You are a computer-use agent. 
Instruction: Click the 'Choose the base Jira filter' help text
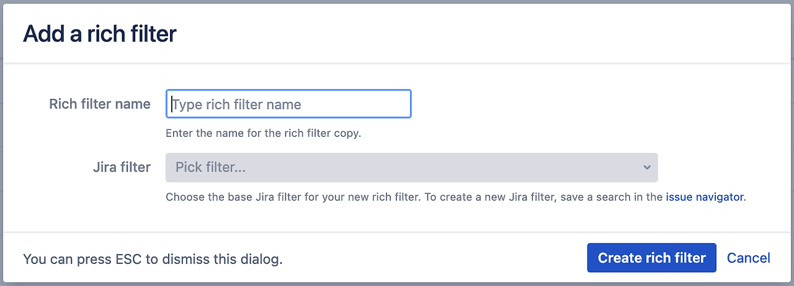pos(293,197)
